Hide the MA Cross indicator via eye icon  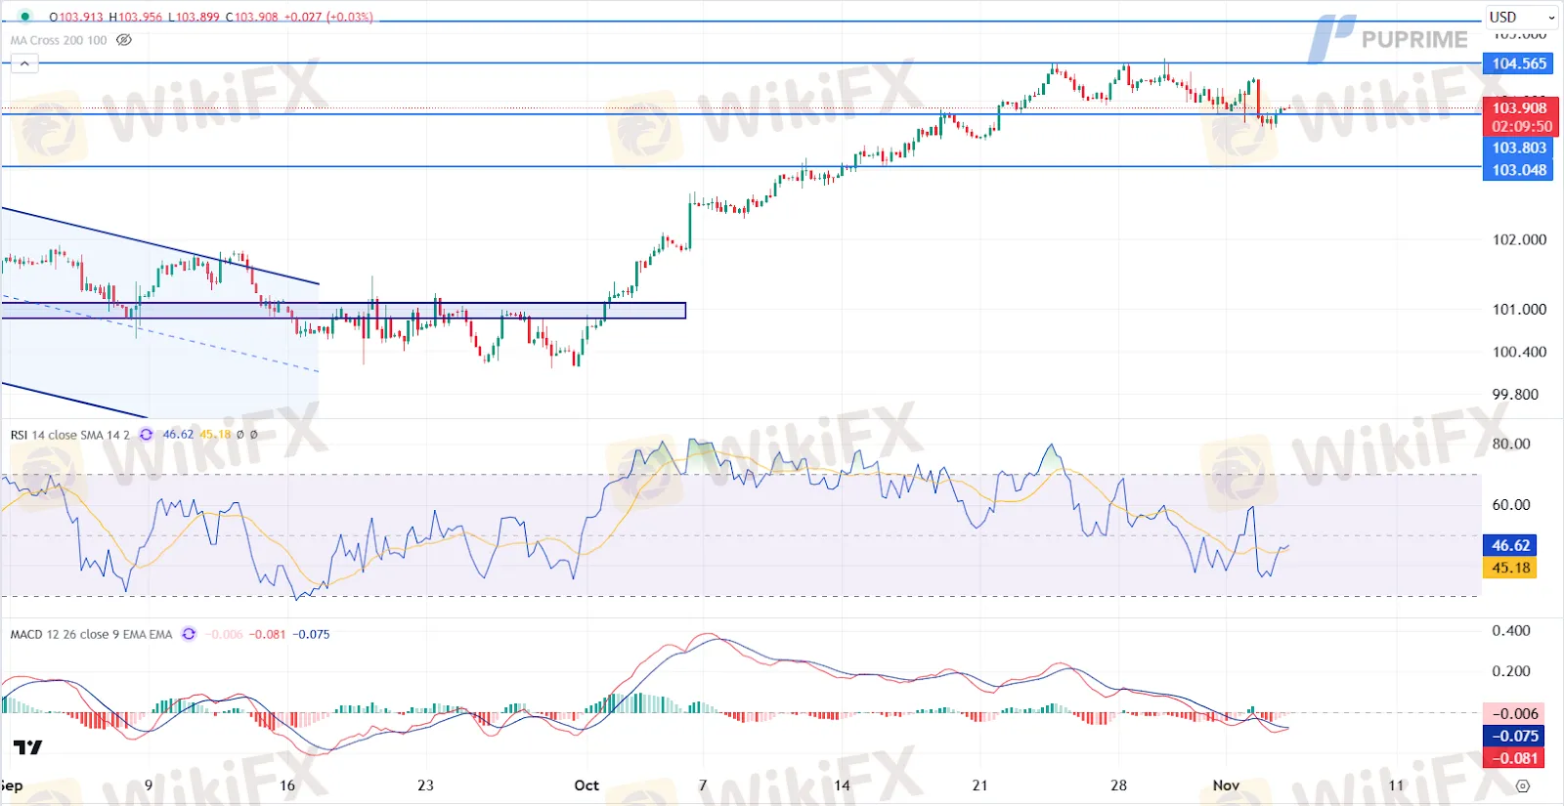point(124,40)
